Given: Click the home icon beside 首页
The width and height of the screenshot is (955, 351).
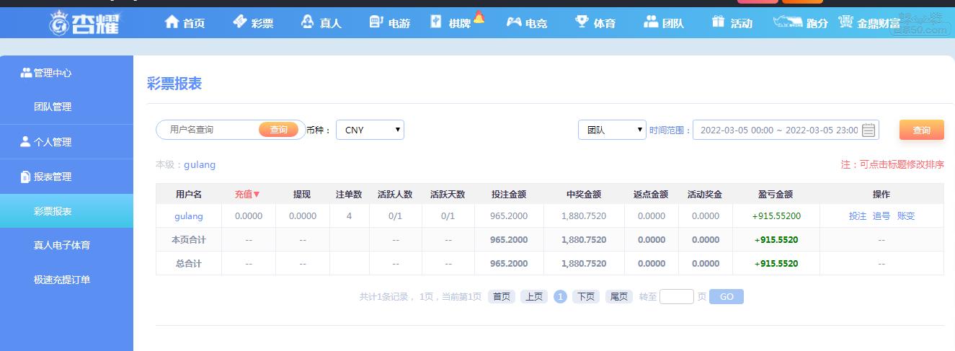Looking at the screenshot, I should pos(172,22).
